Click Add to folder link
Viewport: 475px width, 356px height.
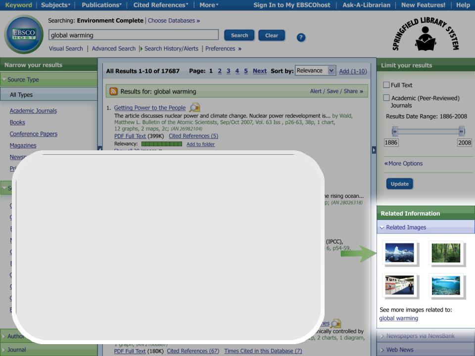click(200, 144)
